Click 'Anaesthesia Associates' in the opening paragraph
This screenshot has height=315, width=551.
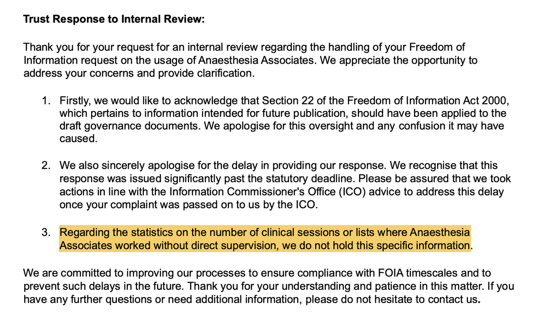265,60
